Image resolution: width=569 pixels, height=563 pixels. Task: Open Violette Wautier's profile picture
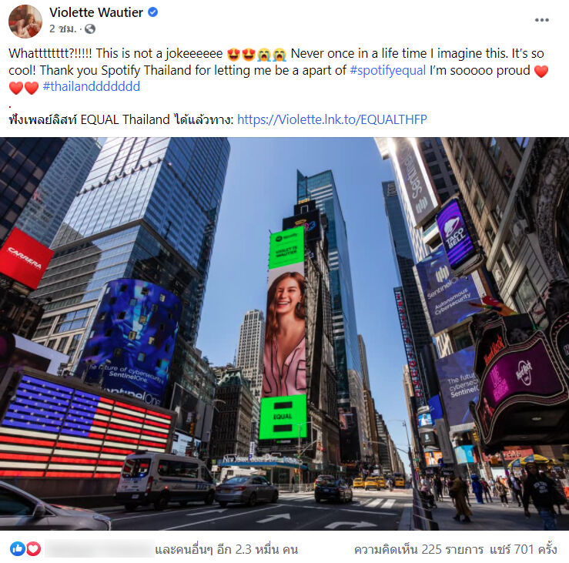coord(25,21)
